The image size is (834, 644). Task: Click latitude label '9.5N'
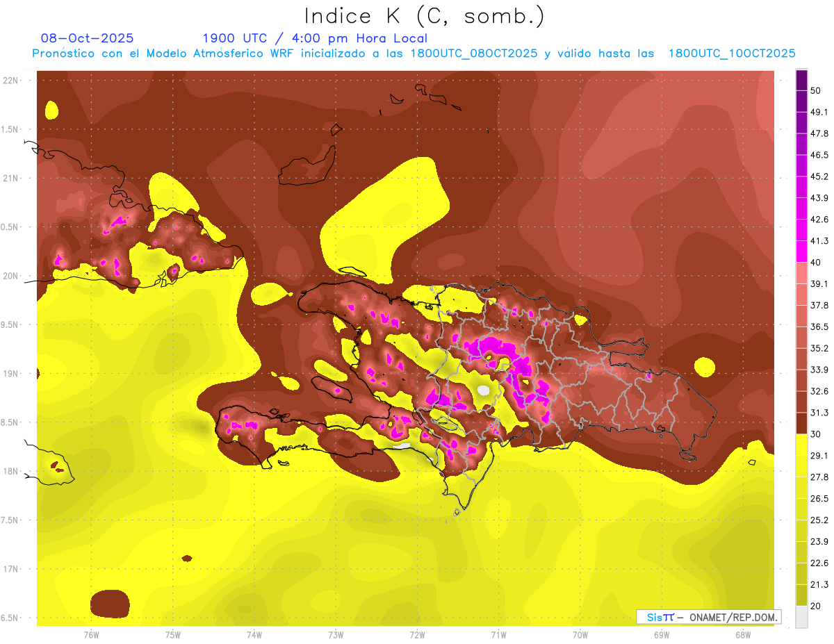tap(10, 324)
